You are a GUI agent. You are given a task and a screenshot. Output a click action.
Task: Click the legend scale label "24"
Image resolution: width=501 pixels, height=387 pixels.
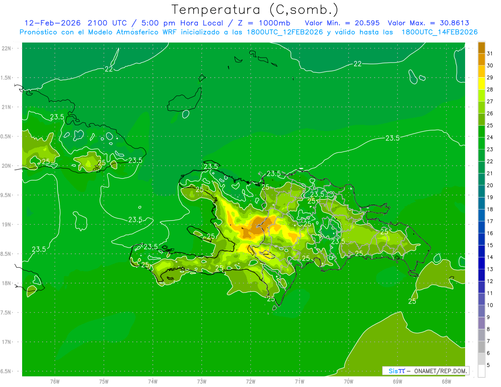click(x=490, y=137)
